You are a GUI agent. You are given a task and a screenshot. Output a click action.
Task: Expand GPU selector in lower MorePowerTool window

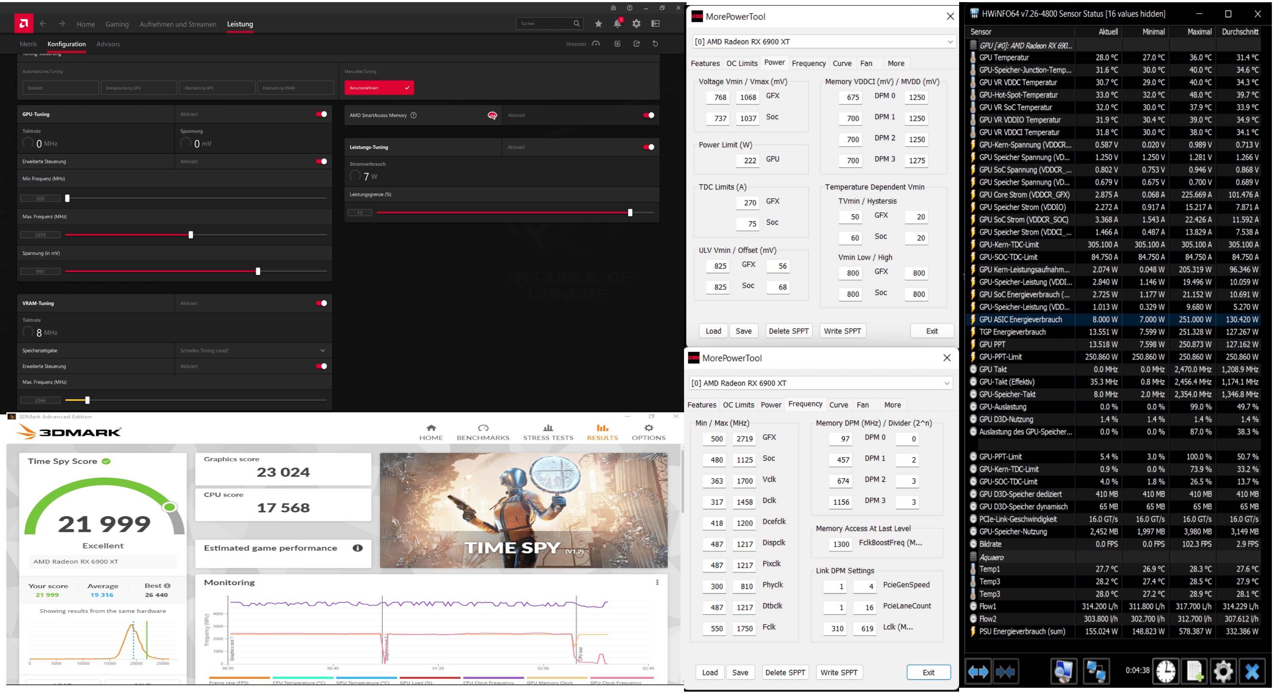[946, 383]
